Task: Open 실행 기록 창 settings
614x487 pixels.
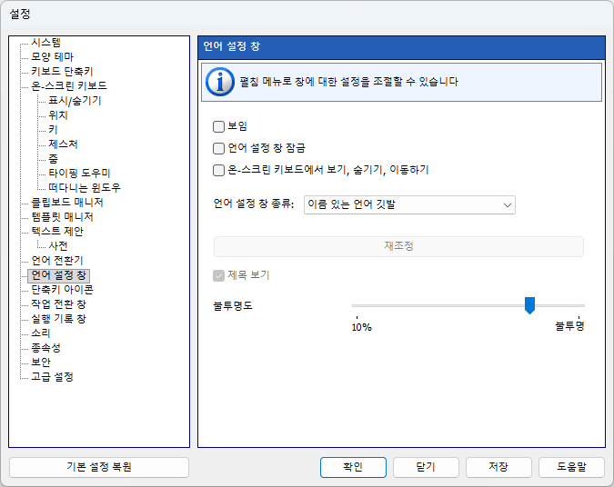Action: coord(58,319)
